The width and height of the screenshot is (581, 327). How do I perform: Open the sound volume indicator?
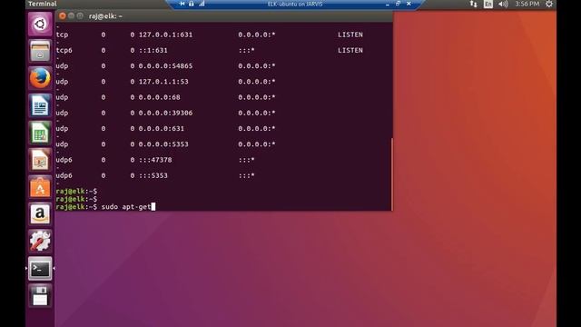pyautogui.click(x=503, y=4)
